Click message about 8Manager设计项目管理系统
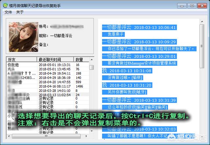Image resolution: width=210 pixels, height=145 pixels. [x=139, y=63]
